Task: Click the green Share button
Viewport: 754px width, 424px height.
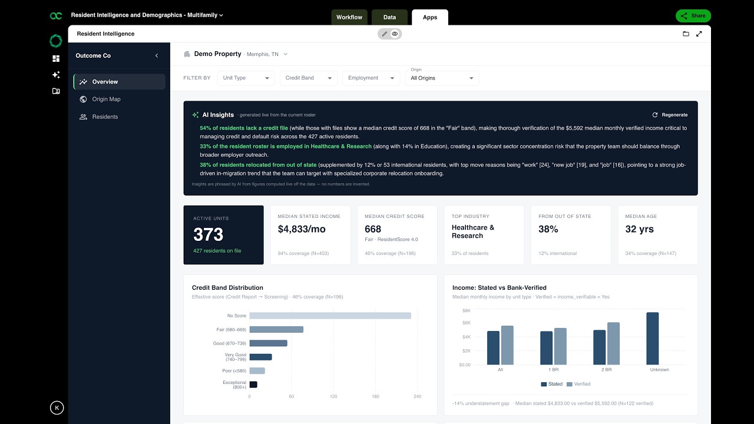Action: pos(693,16)
